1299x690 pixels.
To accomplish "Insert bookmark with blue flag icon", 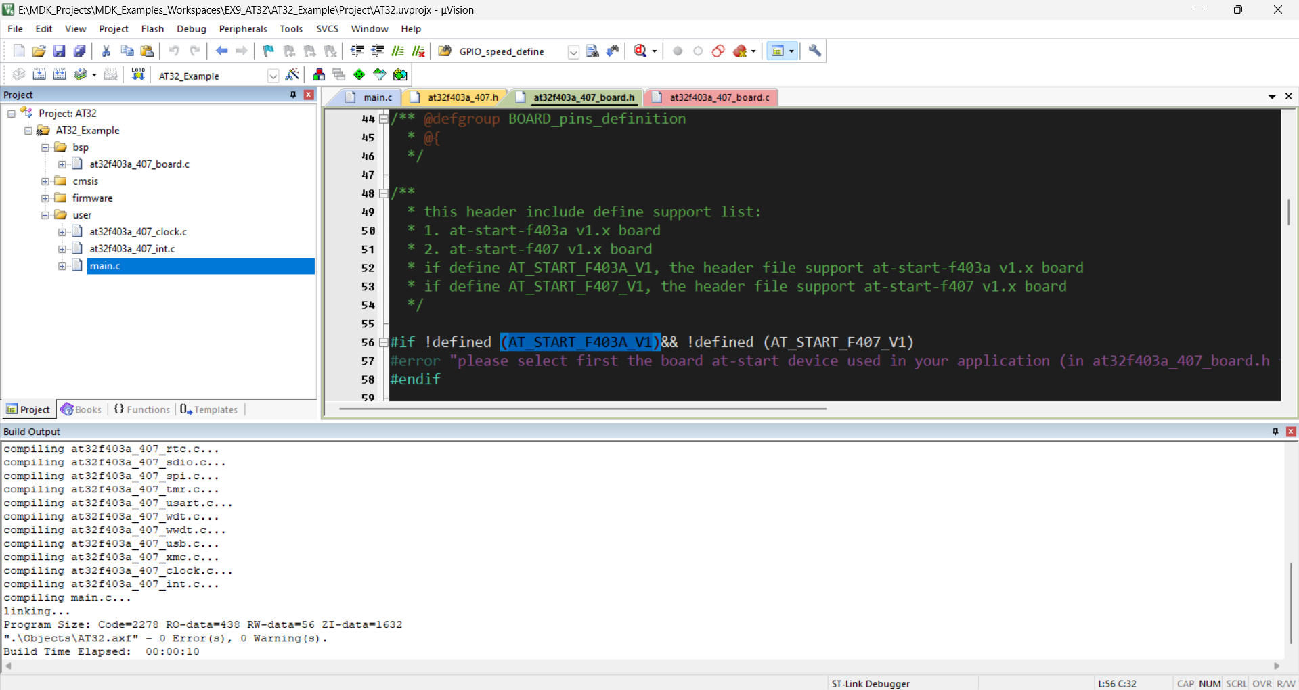I will [x=269, y=51].
